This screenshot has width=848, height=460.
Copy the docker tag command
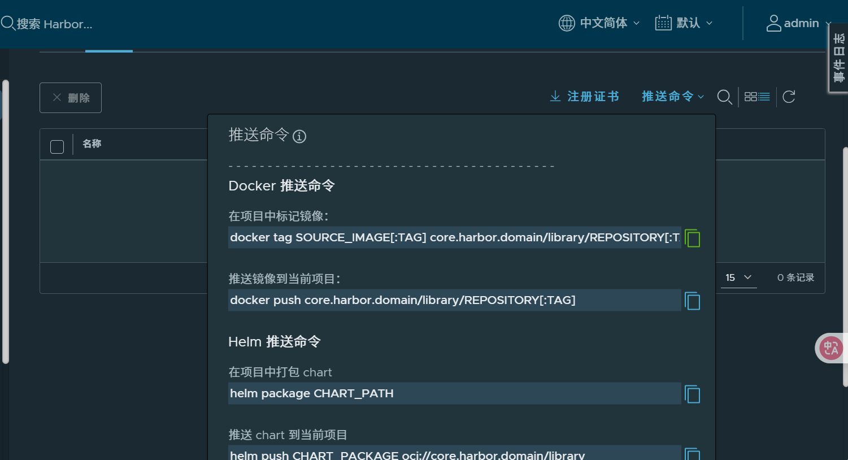[x=692, y=238]
